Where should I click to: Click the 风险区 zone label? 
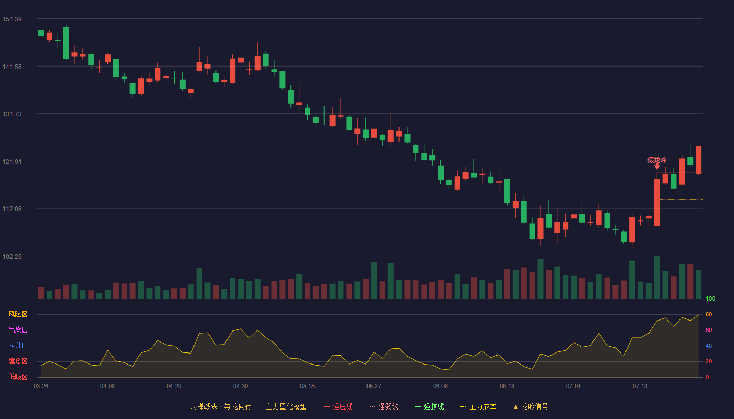(18, 314)
